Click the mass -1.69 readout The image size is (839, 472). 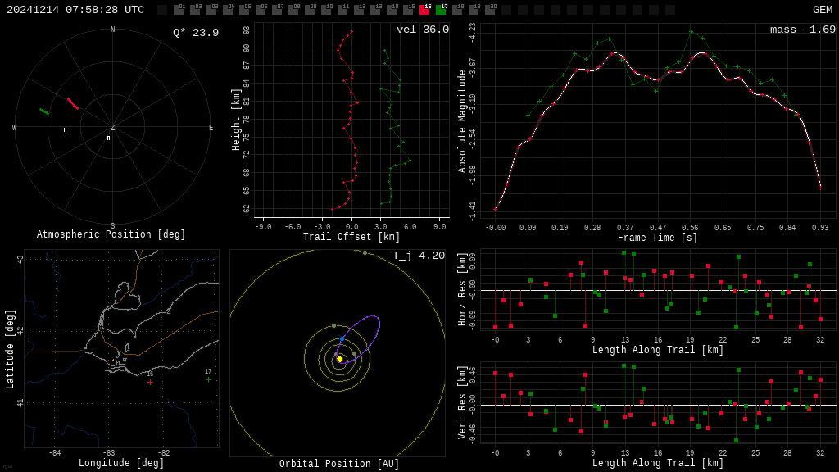pos(803,29)
